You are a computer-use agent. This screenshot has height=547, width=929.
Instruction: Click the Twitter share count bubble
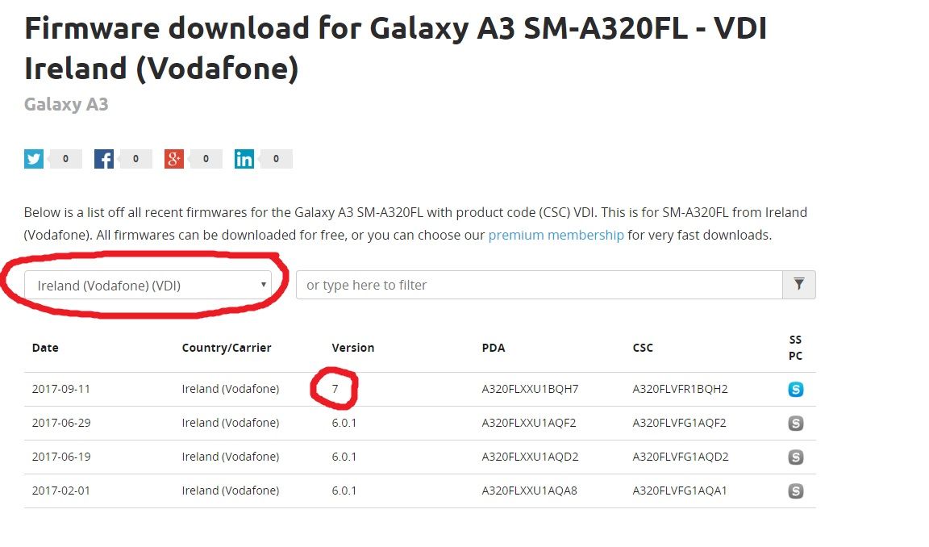click(65, 159)
